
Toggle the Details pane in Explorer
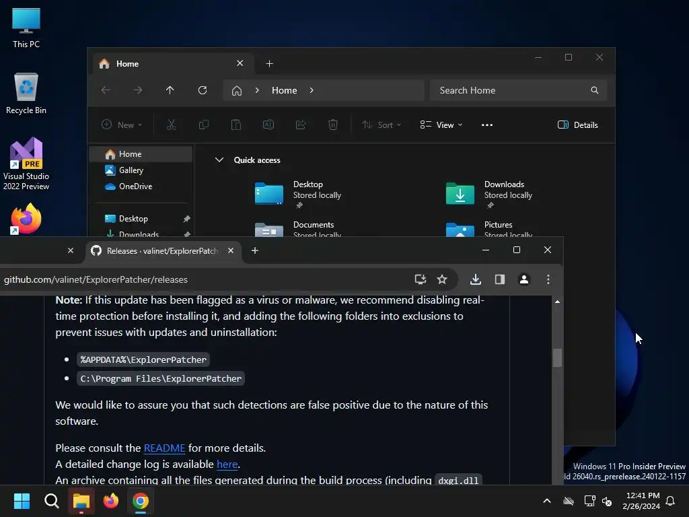pos(577,125)
